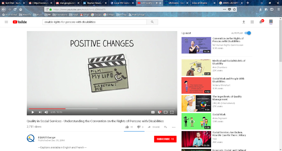
Task: Click the YouTube search box
Action: click(94, 22)
